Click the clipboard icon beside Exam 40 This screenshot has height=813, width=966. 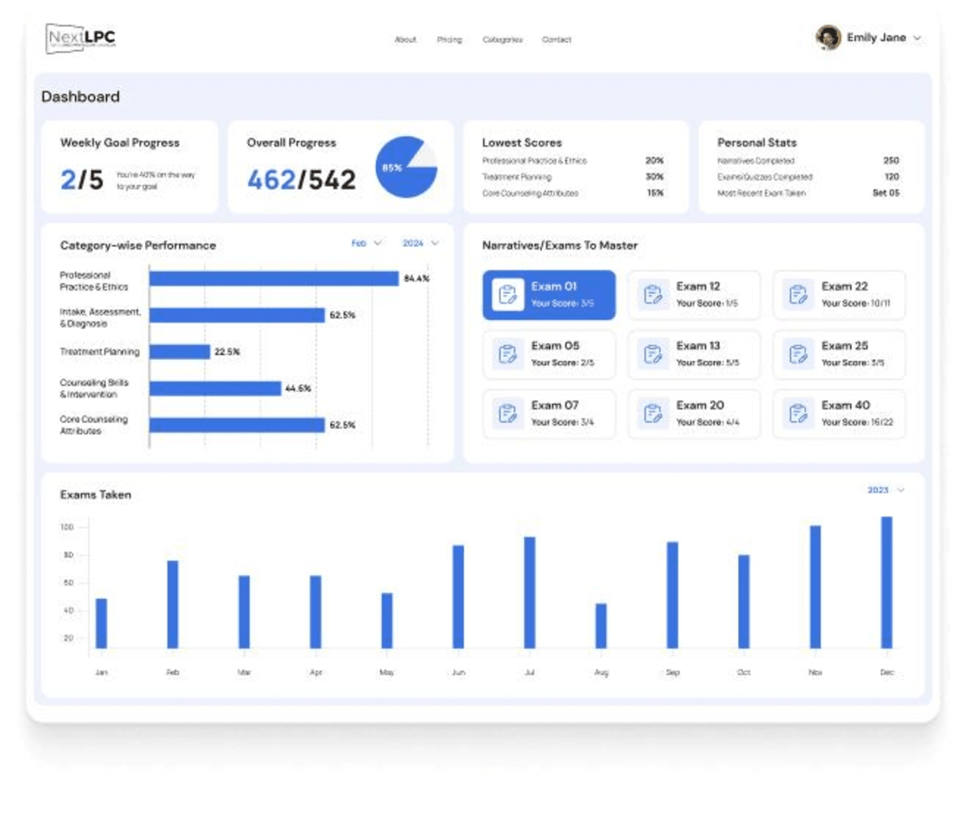pos(798,414)
